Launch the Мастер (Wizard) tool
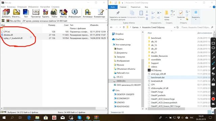 (63, 13)
